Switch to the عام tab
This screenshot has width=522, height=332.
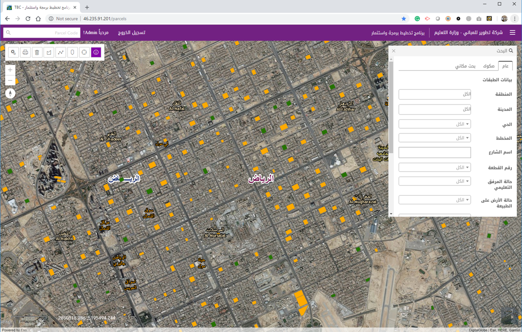(x=505, y=66)
